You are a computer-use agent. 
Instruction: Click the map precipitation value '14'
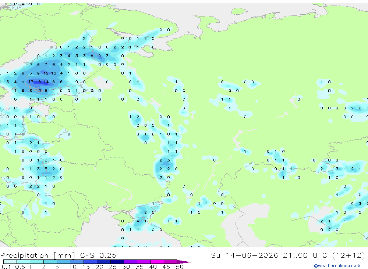pyautogui.click(x=46, y=82)
